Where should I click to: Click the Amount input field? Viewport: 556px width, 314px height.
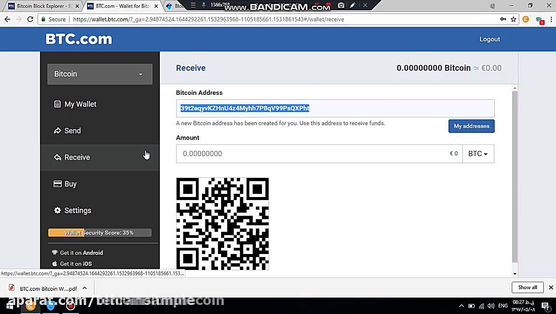click(x=319, y=154)
